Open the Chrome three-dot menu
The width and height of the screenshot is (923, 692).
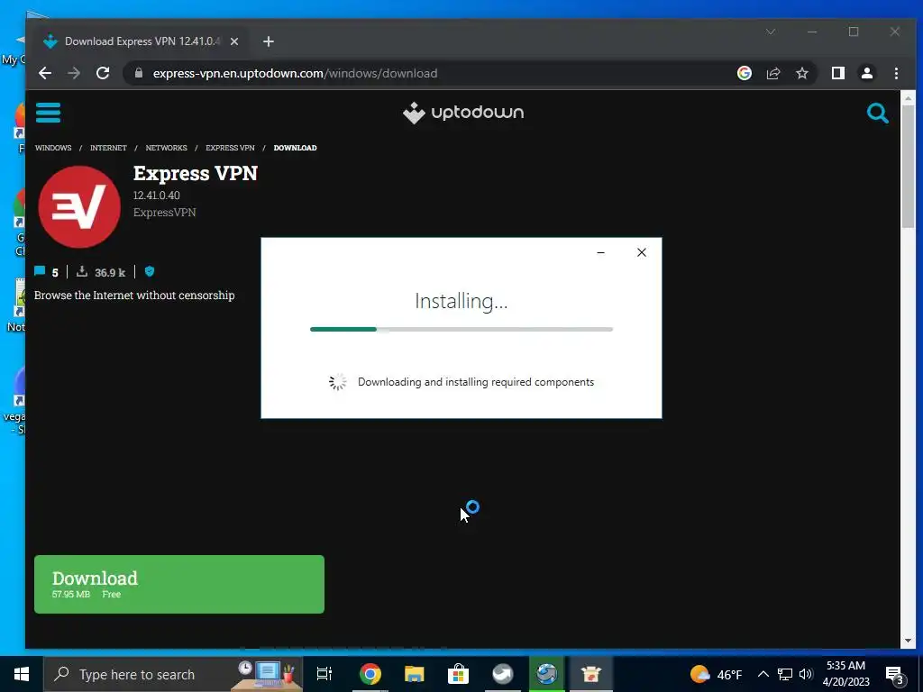(896, 73)
